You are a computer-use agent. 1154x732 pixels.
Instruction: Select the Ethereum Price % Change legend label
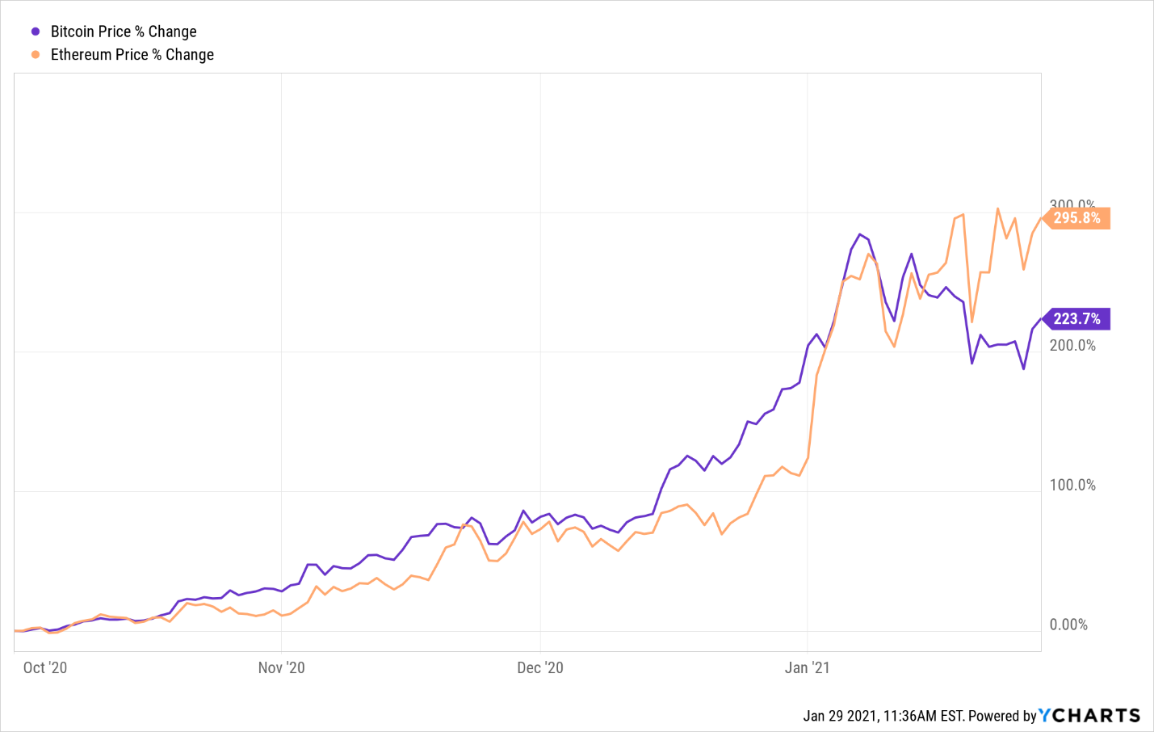pos(132,55)
